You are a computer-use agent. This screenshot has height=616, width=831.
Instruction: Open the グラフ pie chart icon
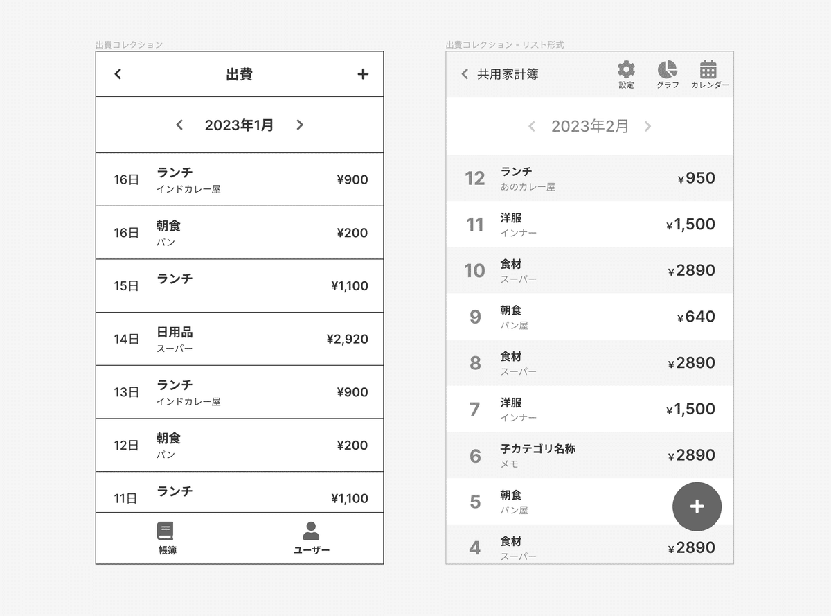pyautogui.click(x=668, y=74)
